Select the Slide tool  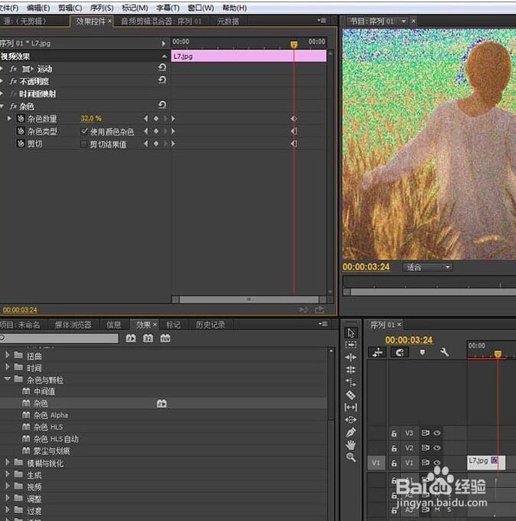pos(351,420)
